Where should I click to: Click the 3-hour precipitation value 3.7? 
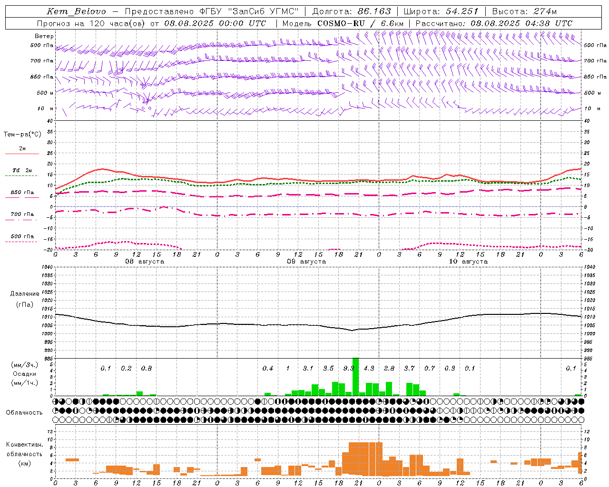409,368
